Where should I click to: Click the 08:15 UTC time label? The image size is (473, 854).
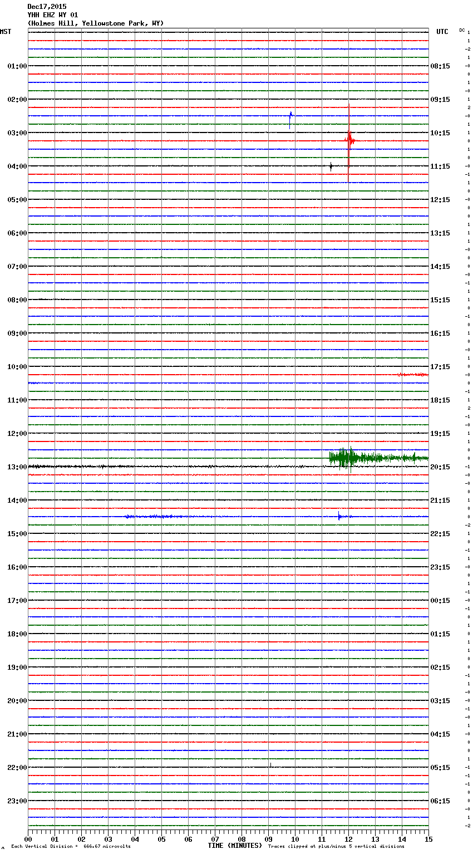tap(440, 66)
